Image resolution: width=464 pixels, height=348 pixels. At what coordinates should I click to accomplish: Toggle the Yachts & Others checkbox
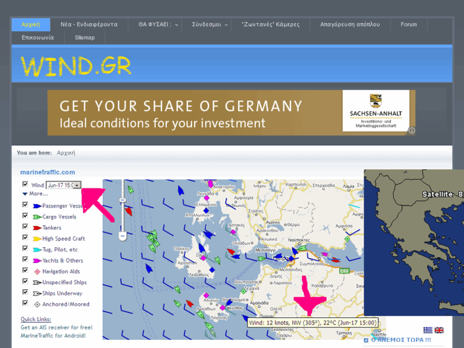point(25,259)
